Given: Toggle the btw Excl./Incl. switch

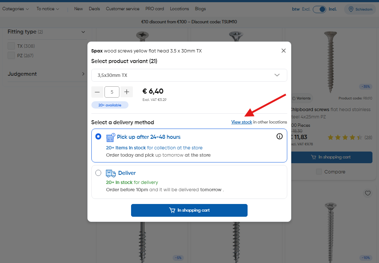Looking at the screenshot, I should [319, 9].
